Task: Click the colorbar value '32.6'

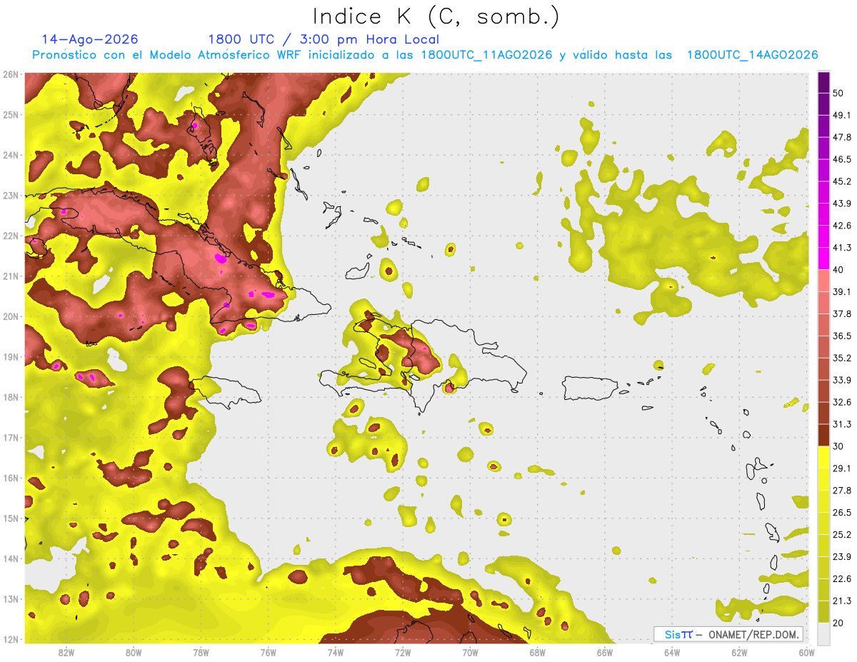Action: 841,402
